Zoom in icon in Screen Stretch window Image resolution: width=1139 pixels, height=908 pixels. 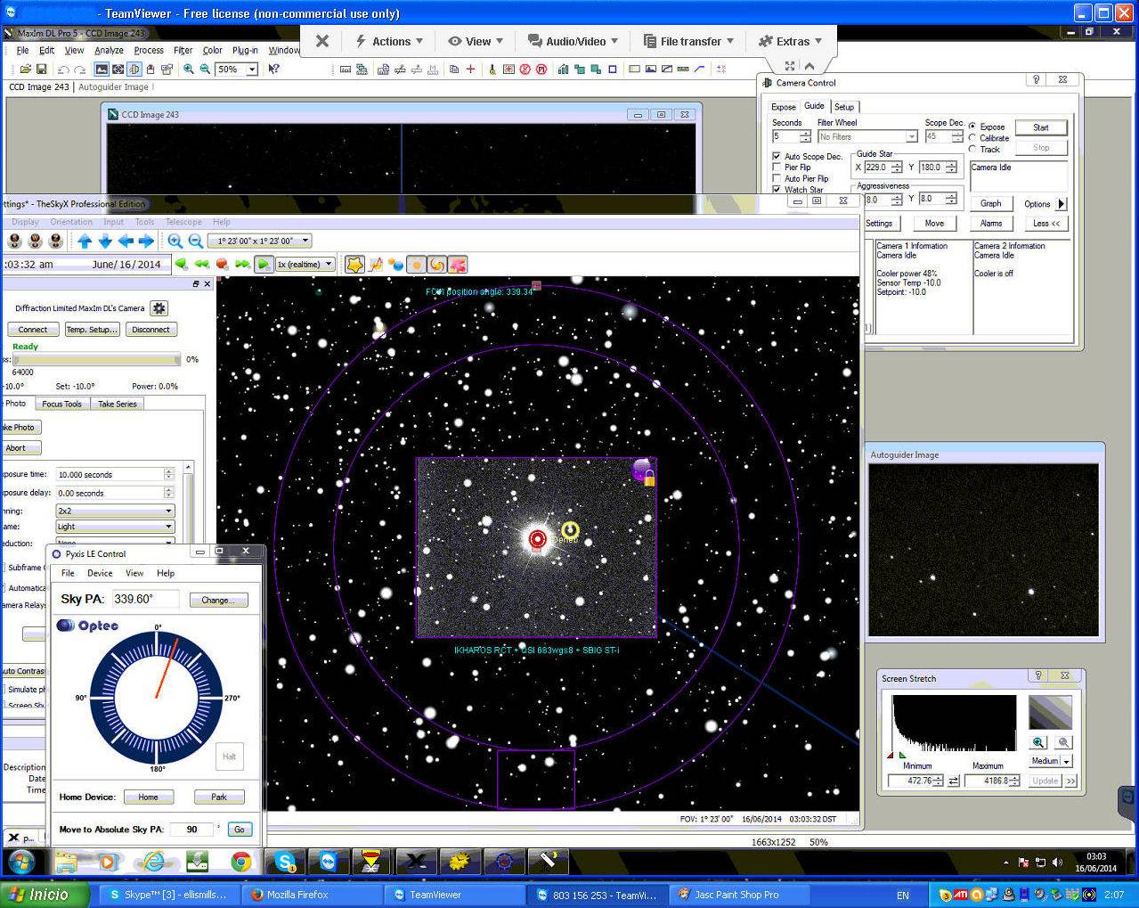pyautogui.click(x=1038, y=742)
